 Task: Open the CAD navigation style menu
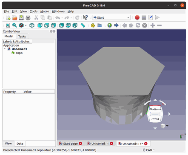[x=148, y=150]
